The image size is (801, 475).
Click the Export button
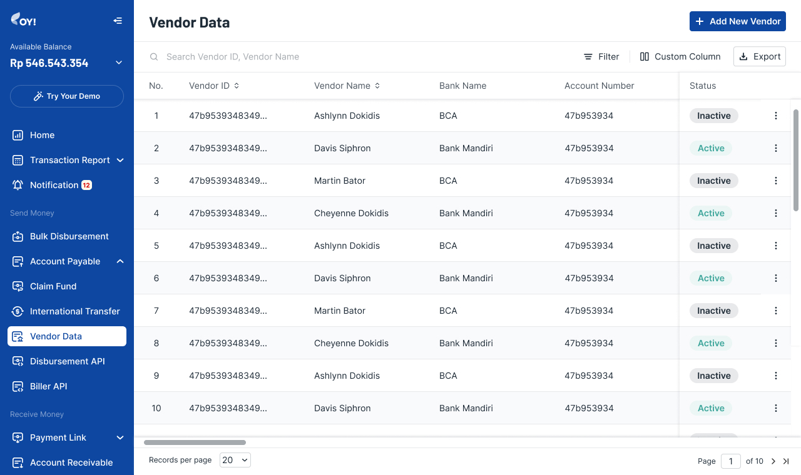(759, 56)
